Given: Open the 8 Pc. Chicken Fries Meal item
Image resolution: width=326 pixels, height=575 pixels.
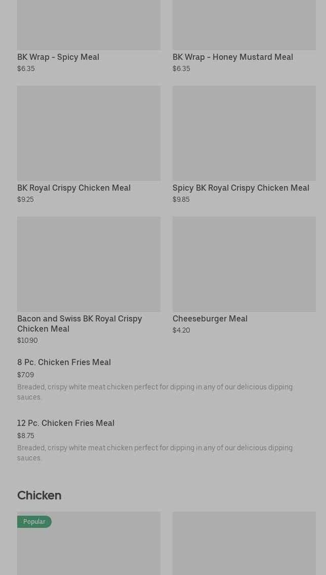Looking at the screenshot, I should coord(64,362).
